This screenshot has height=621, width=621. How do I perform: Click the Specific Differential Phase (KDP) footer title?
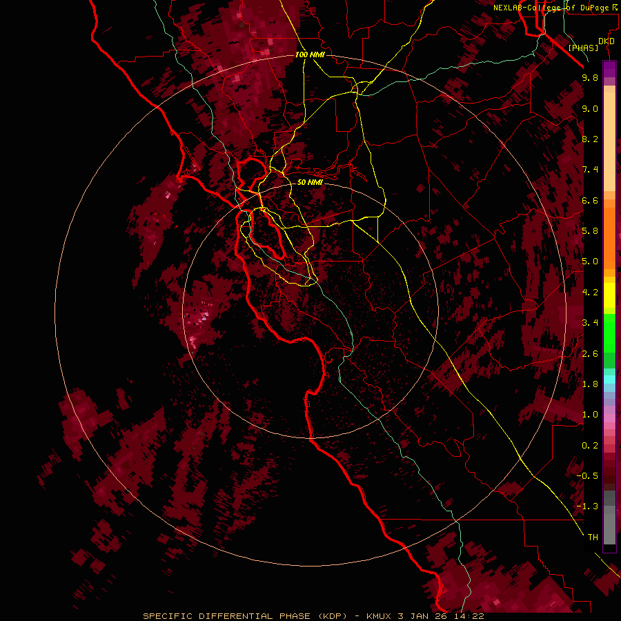coord(313,616)
